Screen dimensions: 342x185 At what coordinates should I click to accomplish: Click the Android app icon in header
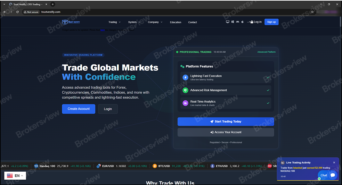click(x=237, y=22)
